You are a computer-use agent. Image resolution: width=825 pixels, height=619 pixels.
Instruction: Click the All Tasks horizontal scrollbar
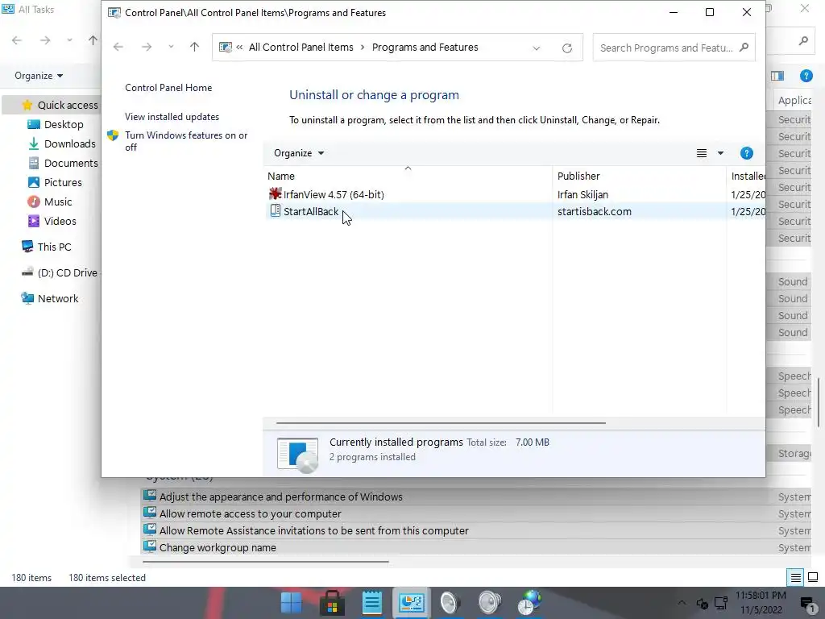[266, 562]
